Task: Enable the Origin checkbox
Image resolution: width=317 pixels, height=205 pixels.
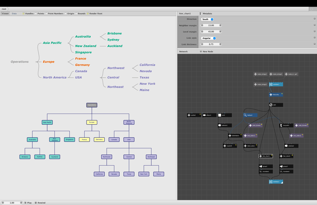Action: (x=66, y=14)
